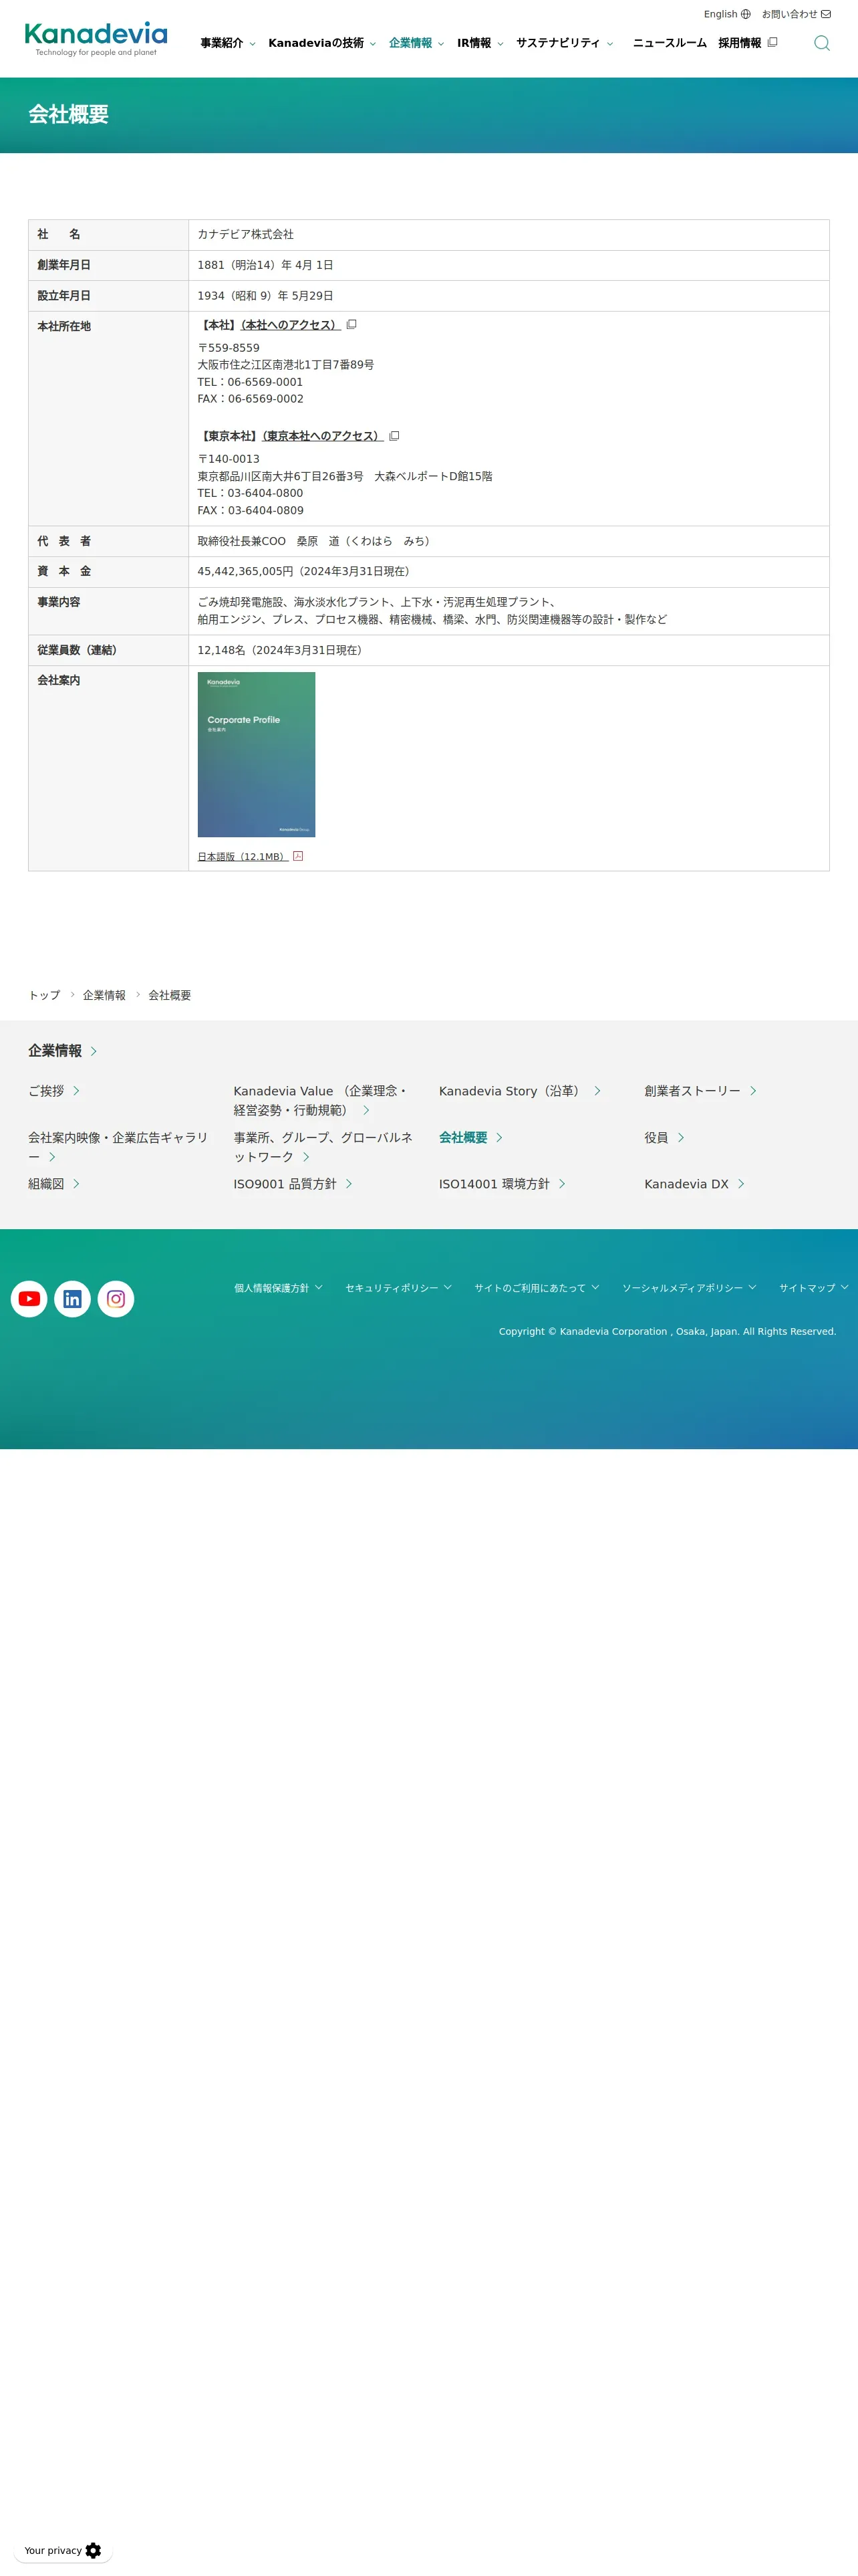The width and height of the screenshot is (858, 2576).
Task: Open the お問い合わせ contact link
Action: 789,14
